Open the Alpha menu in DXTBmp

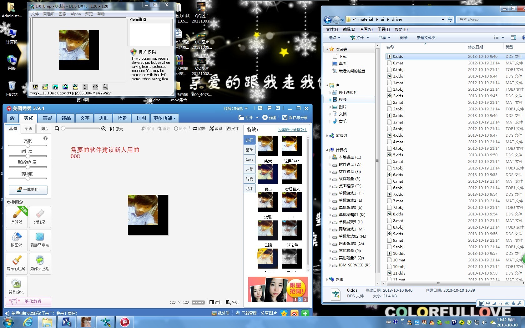(76, 14)
